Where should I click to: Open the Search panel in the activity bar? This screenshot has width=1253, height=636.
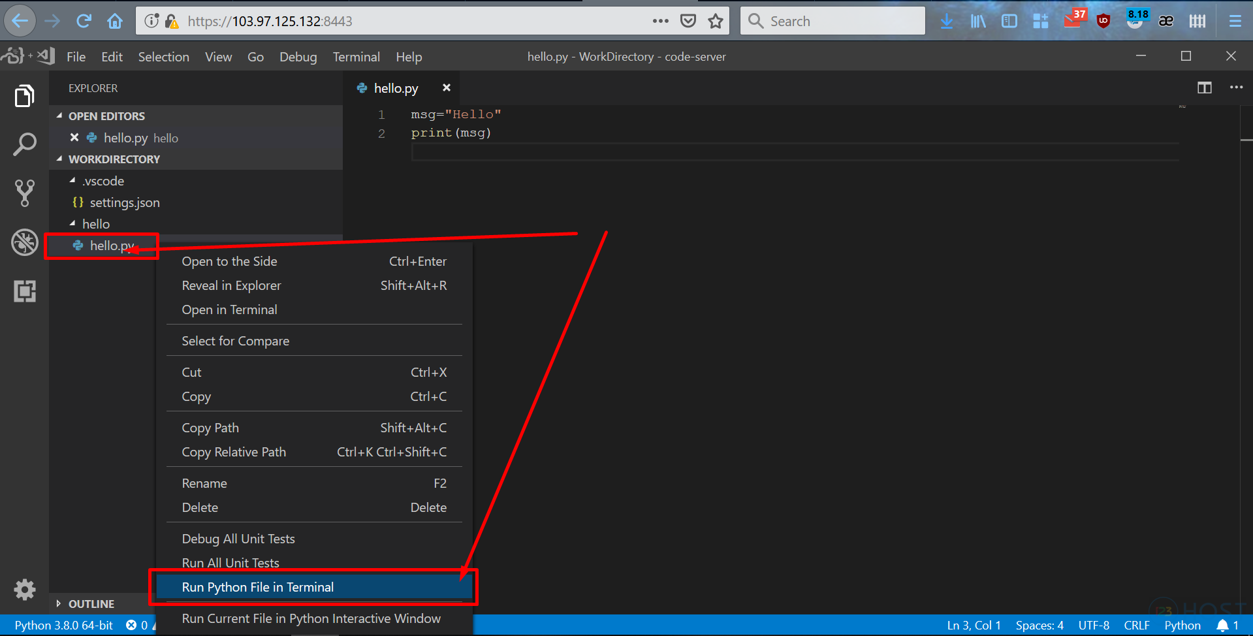pos(24,144)
